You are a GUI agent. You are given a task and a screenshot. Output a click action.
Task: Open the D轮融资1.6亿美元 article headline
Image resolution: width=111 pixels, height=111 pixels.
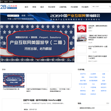tap(98, 57)
